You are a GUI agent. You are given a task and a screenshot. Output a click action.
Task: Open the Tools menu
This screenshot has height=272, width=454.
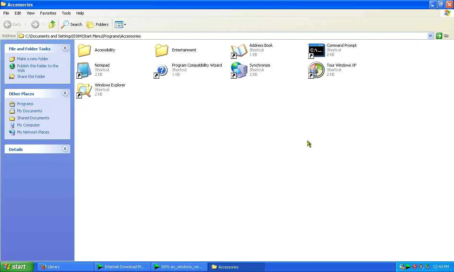pos(66,13)
